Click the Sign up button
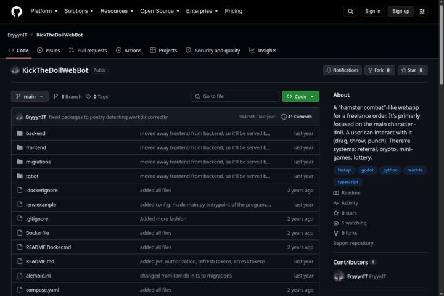Viewport: 444px width, 296px height. tap(400, 11)
